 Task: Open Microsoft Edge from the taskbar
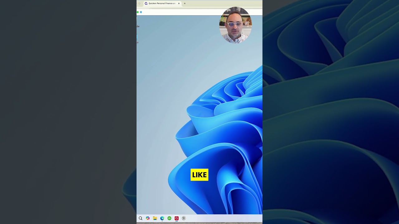(162, 218)
